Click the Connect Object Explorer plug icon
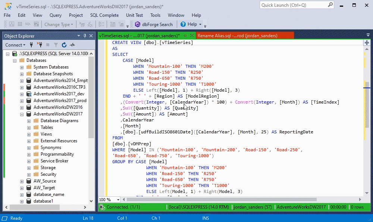Screen dimensions: 373x222 coord(32,45)
